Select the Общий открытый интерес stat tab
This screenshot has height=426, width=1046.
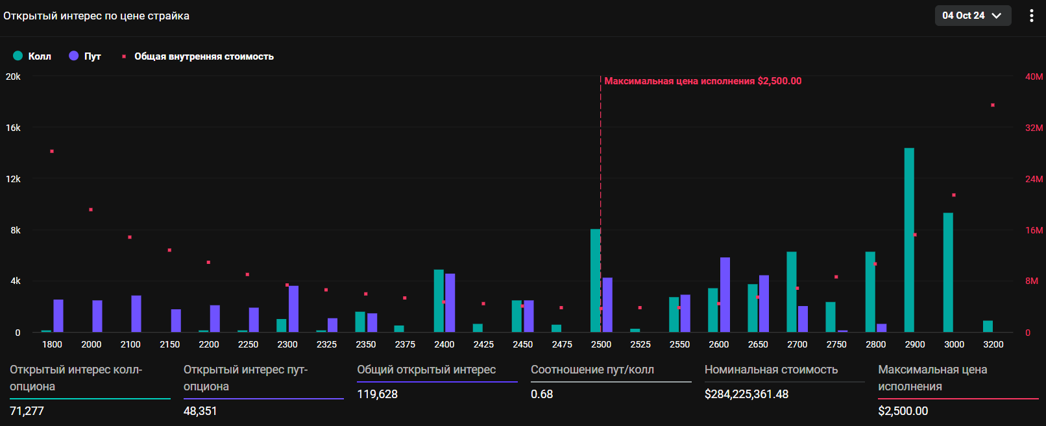(426, 370)
